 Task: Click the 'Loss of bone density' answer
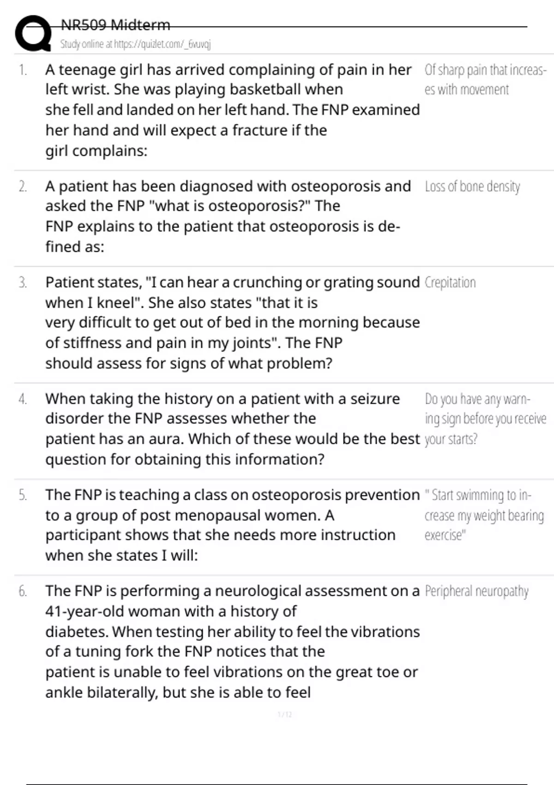(472, 186)
